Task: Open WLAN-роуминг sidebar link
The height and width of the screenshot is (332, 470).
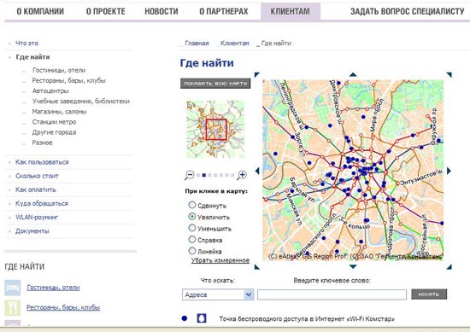Action: 37,217
